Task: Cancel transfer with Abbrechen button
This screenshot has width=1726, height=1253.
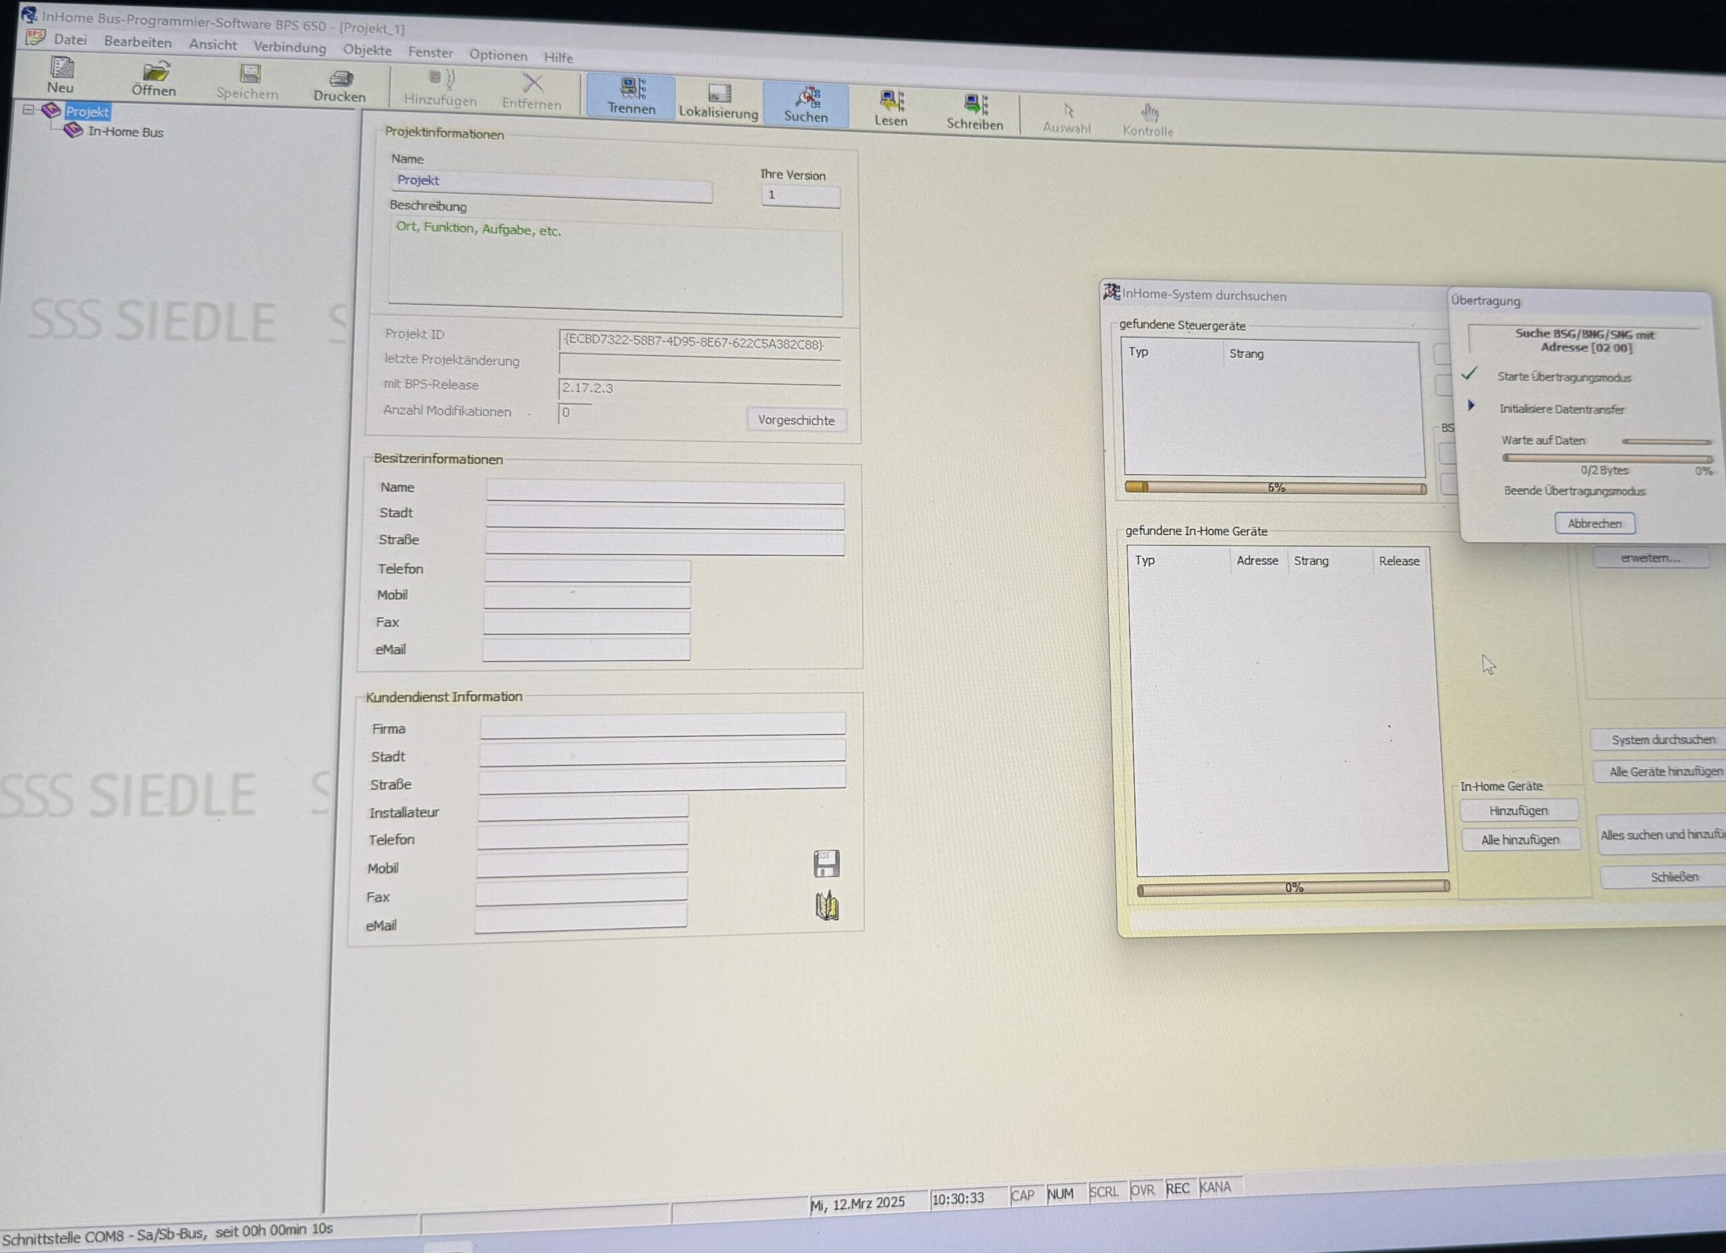Action: pos(1595,524)
